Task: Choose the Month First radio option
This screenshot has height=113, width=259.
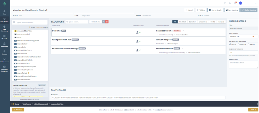Action: tap(239, 44)
